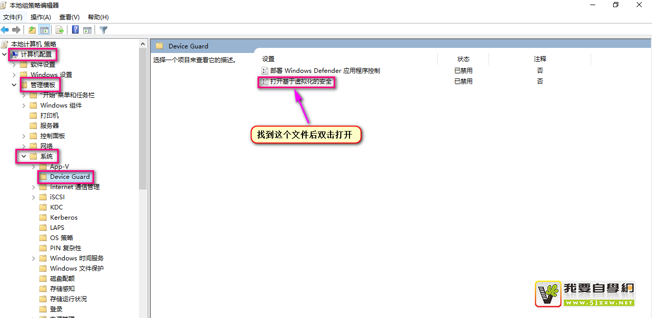
Task: Expand the 控制面板 node
Action: click(x=24, y=136)
